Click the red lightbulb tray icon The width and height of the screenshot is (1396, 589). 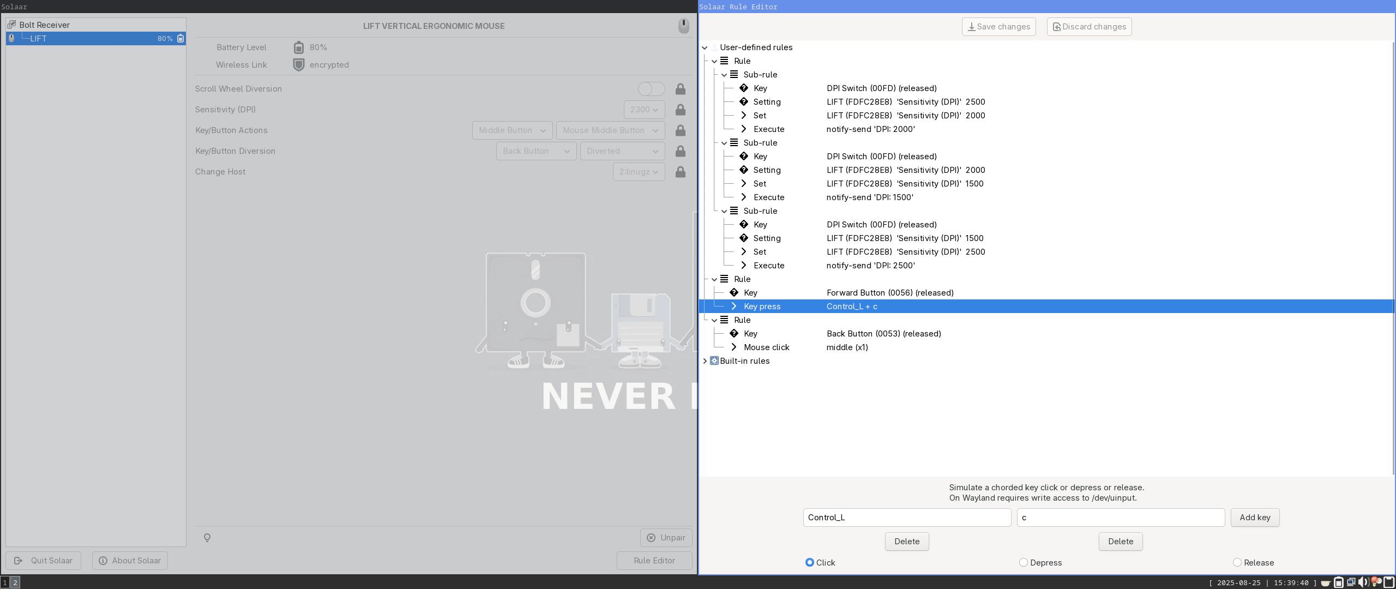1376,582
